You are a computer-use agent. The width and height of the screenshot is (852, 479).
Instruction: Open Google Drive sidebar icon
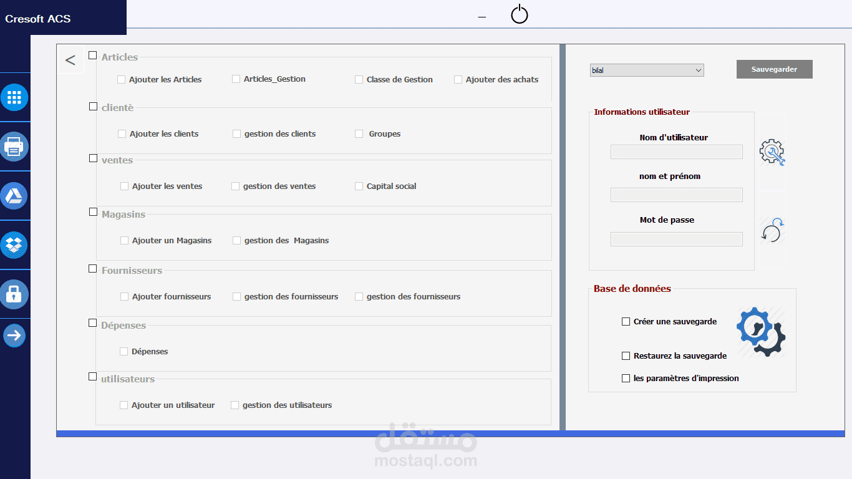pos(14,196)
